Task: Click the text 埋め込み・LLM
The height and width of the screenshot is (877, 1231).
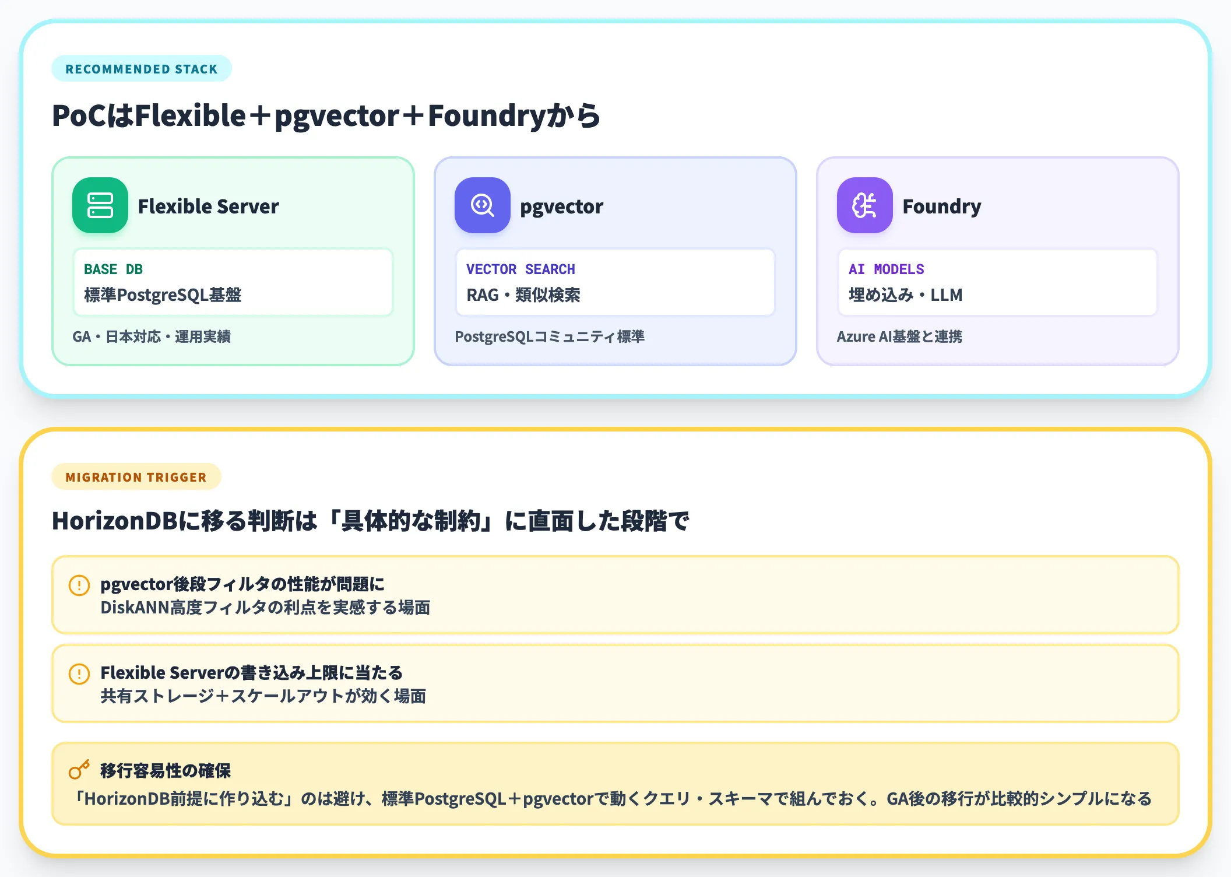Action: click(x=906, y=295)
